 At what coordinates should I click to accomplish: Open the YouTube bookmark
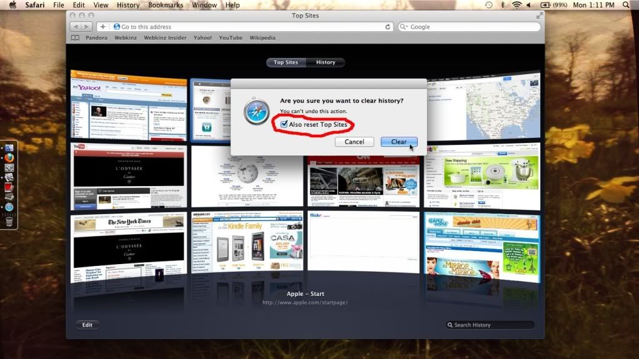pos(230,37)
